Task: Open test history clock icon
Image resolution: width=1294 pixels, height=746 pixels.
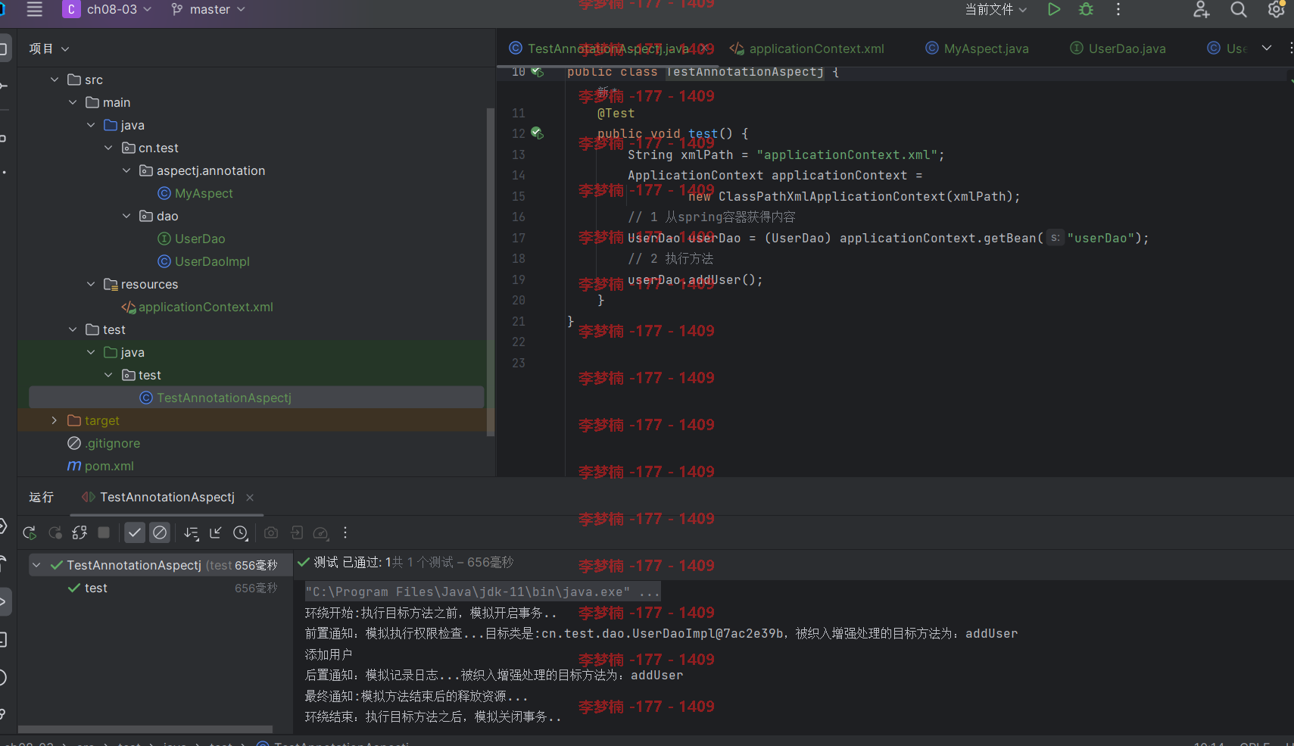Action: 241,533
